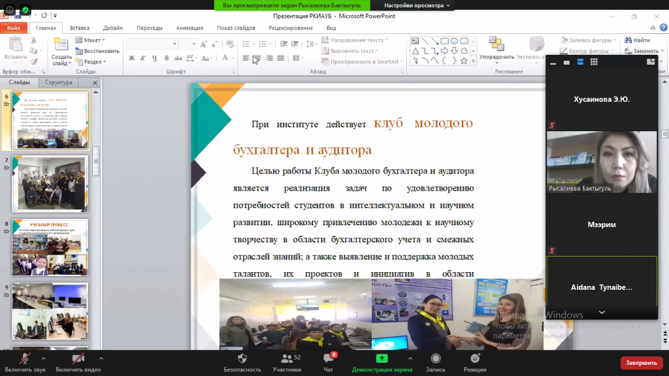Viewport: 669px width, 376px height.
Task: Toggle Italic (К) formatting
Action: 143,58
